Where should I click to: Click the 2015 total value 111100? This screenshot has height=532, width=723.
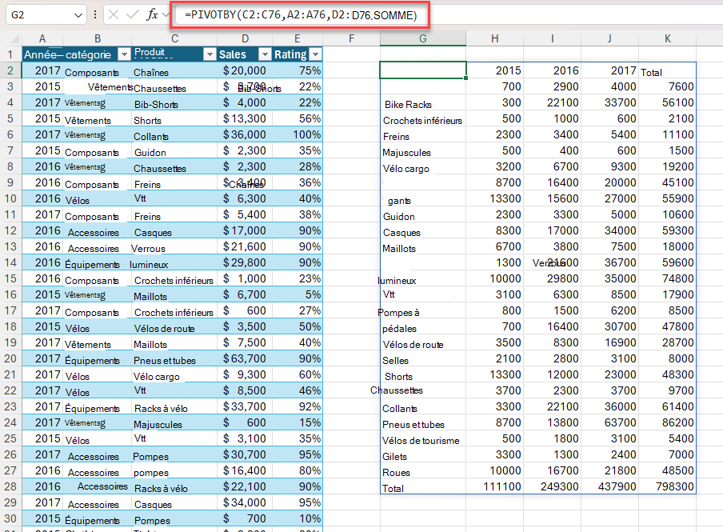pyautogui.click(x=495, y=486)
